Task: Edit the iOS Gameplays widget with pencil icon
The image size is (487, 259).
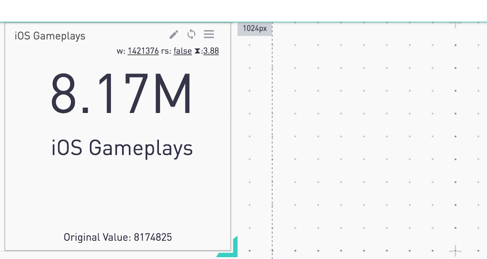Action: click(174, 34)
